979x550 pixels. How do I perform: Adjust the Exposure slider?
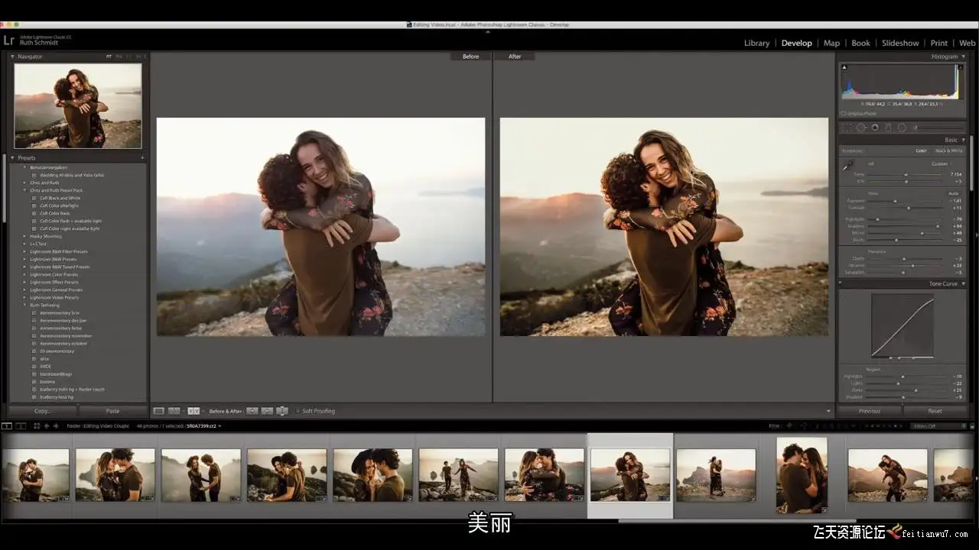pyautogui.click(x=906, y=201)
